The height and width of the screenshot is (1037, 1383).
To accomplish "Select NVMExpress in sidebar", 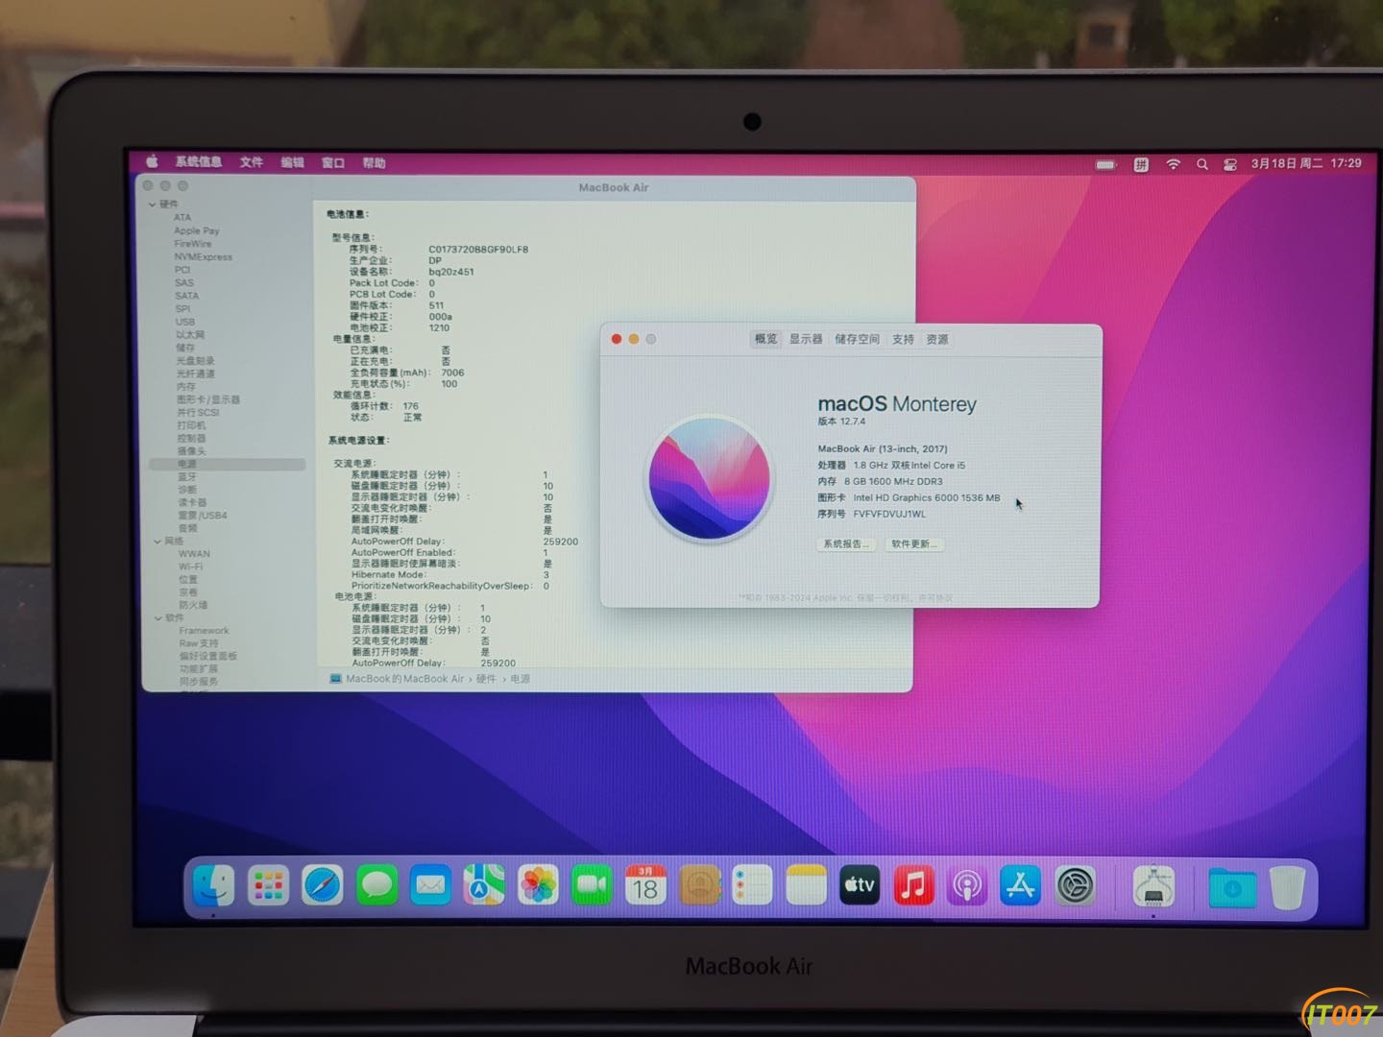I will 204,256.
